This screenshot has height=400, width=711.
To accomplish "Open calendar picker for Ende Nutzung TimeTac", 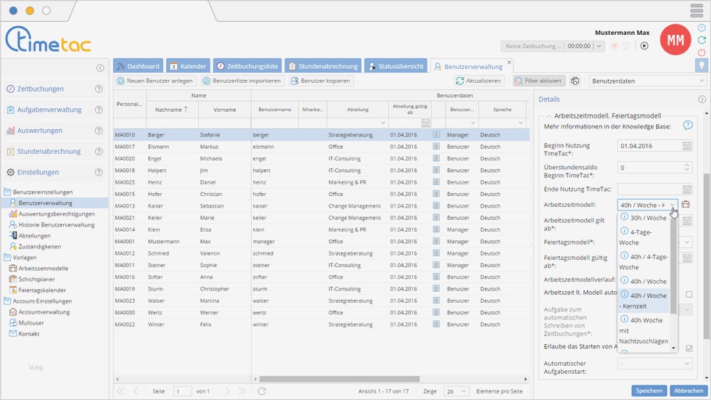I will click(687, 189).
